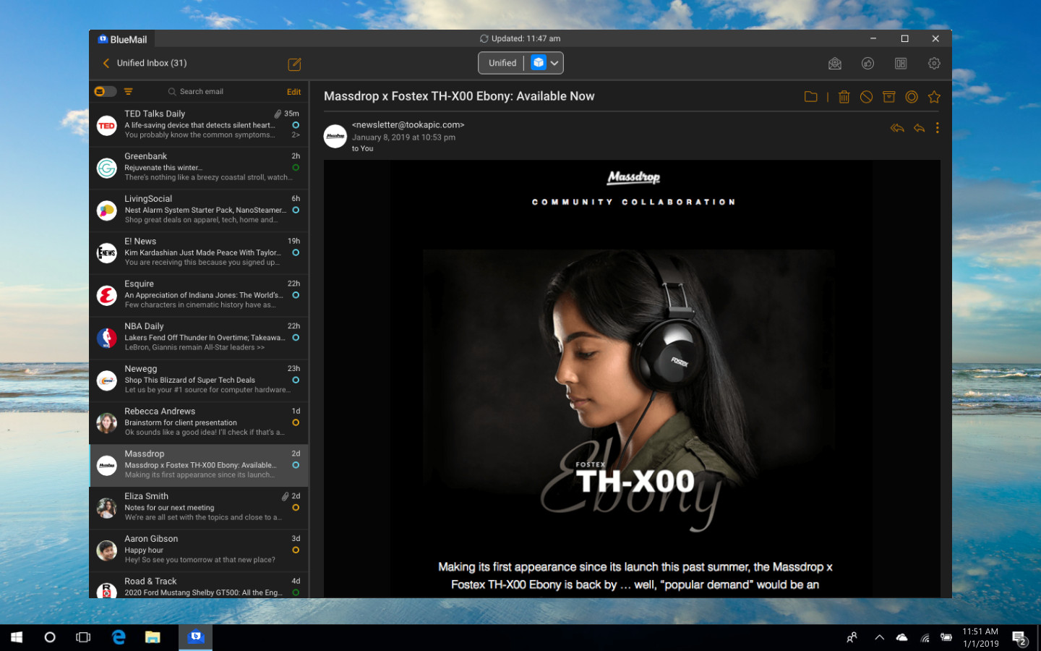
Task: Go back from Unified Inbox
Action: [106, 63]
